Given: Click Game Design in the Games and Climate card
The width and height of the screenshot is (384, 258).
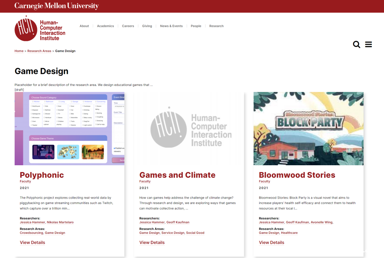Looking at the screenshot, I should click(149, 233).
